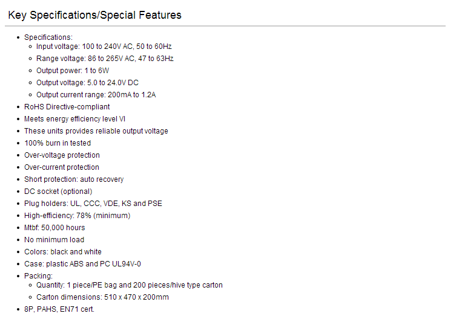Click the 100% burn in tested item

(58, 143)
